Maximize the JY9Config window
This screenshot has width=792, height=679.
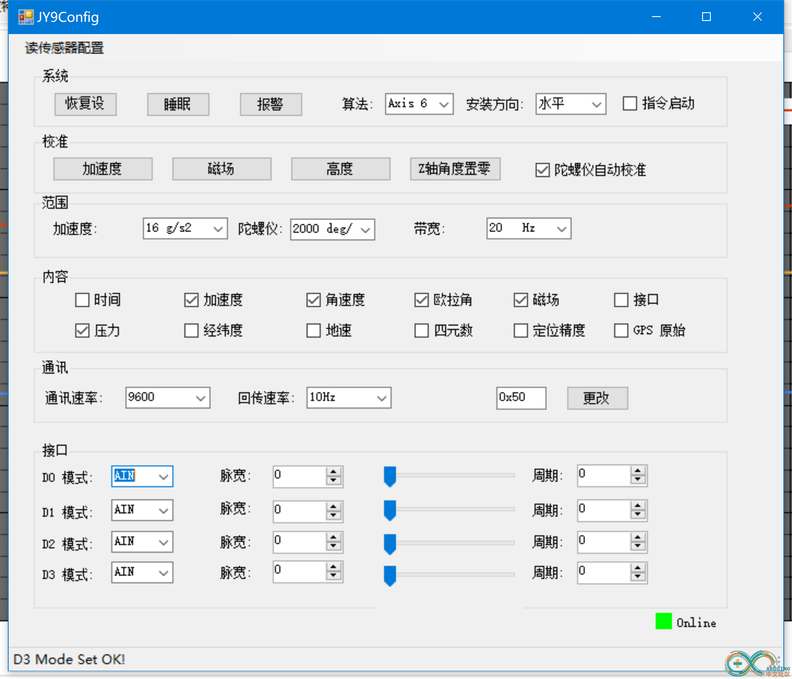click(x=706, y=17)
